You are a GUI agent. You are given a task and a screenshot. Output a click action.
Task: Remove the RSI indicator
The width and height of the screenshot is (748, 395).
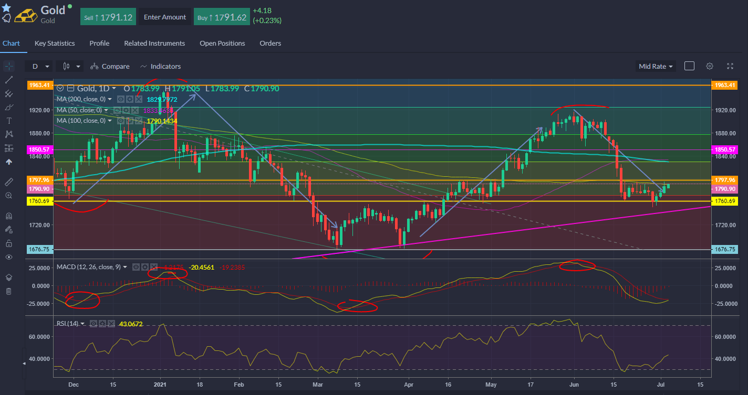(111, 323)
